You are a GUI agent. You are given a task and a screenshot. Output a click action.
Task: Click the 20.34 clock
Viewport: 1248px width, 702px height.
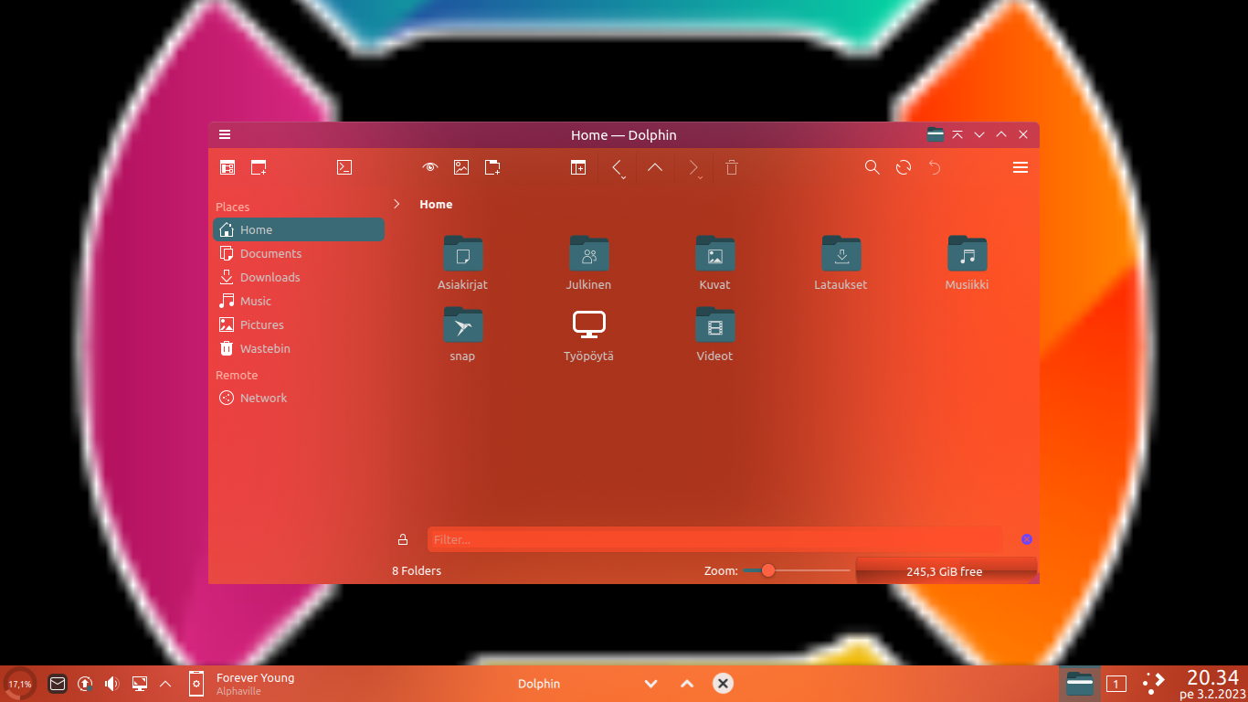[x=1212, y=677]
